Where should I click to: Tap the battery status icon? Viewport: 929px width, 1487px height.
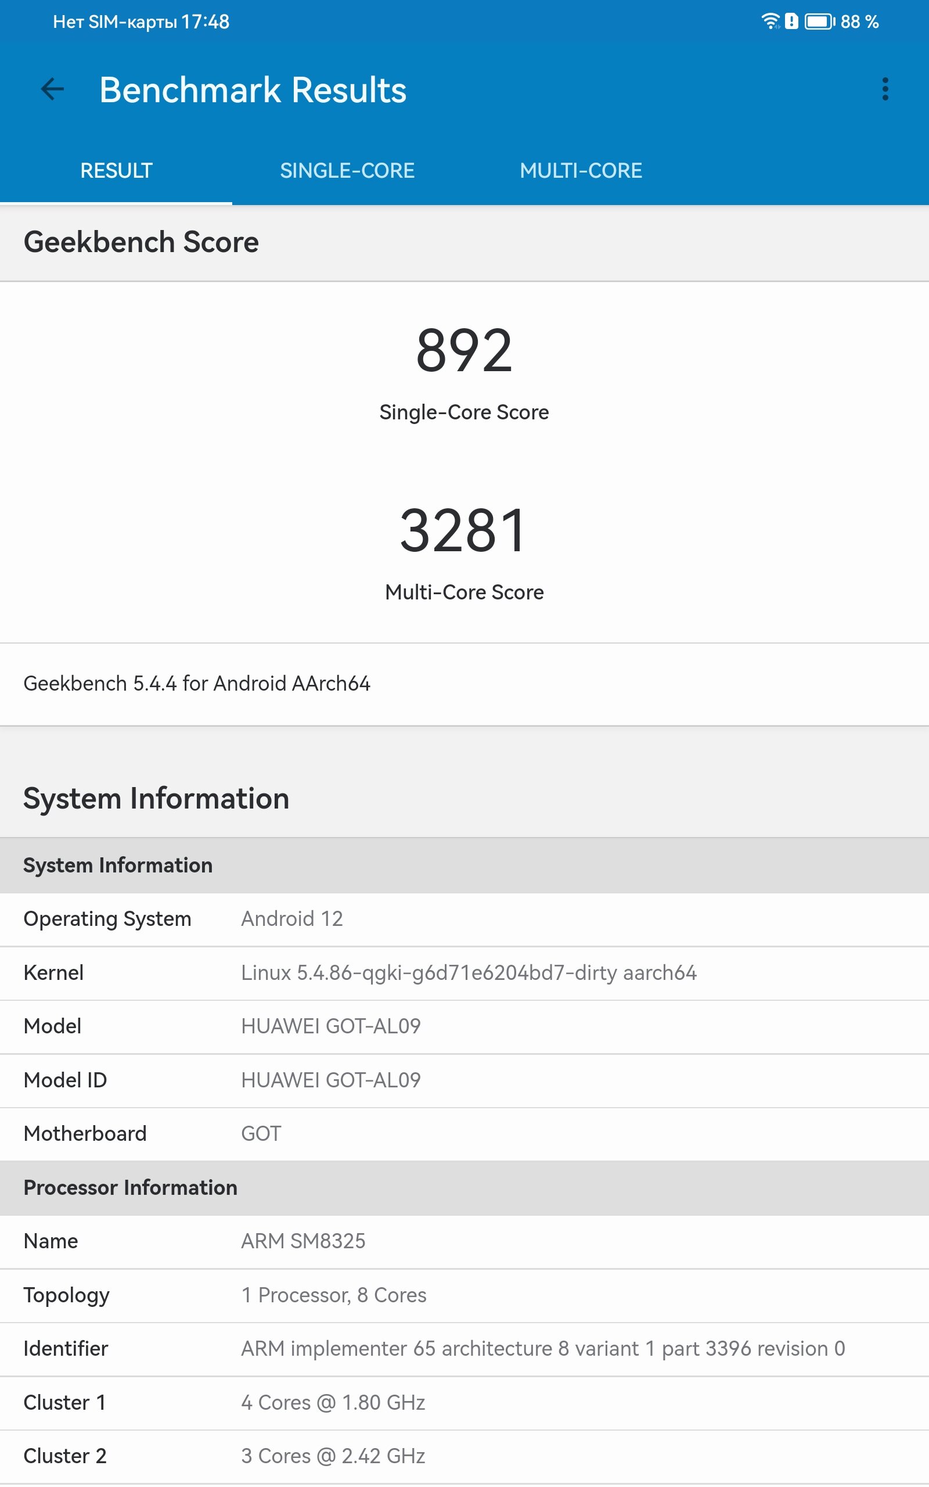point(820,21)
